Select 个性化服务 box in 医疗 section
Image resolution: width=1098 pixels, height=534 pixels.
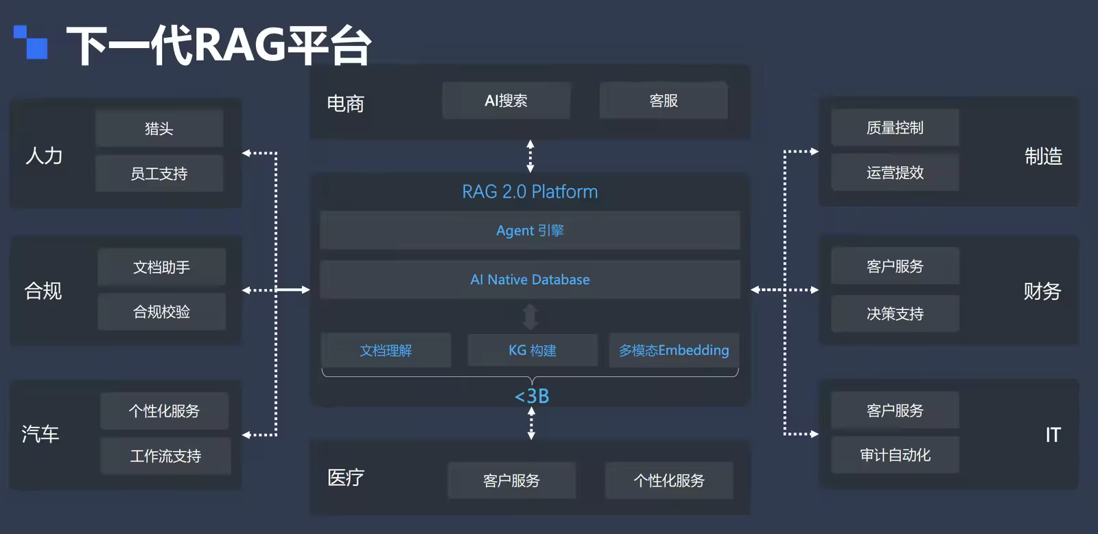(669, 480)
